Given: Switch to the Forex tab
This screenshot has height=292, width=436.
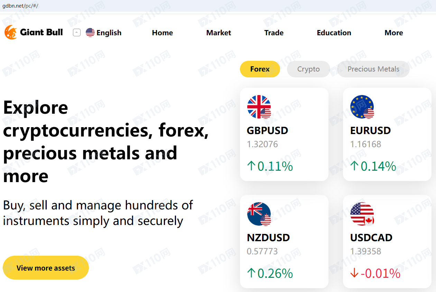Looking at the screenshot, I should pyautogui.click(x=260, y=69).
